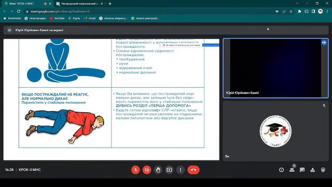Click the 'Юрій Юрійович Кампі на екрані' banner

(166, 30)
